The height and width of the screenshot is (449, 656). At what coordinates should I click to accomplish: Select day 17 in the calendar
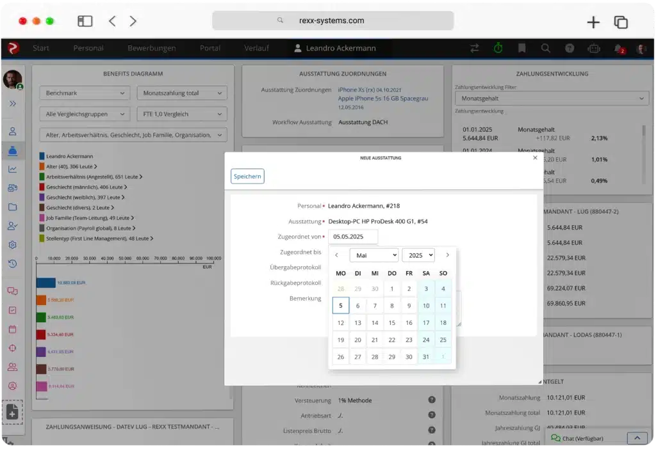(426, 323)
